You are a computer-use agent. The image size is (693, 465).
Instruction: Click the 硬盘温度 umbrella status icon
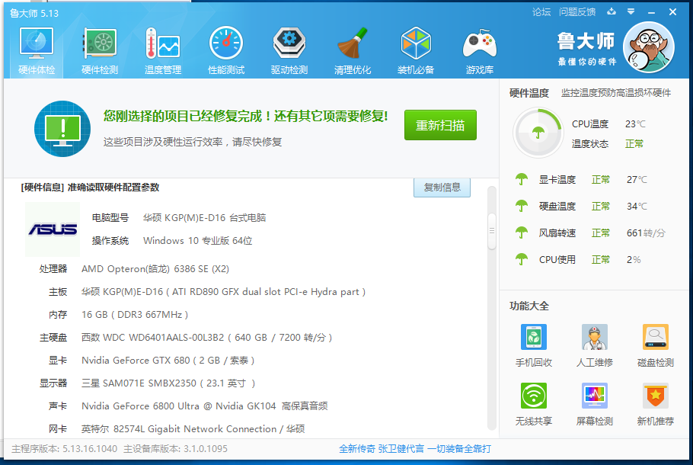click(x=522, y=206)
